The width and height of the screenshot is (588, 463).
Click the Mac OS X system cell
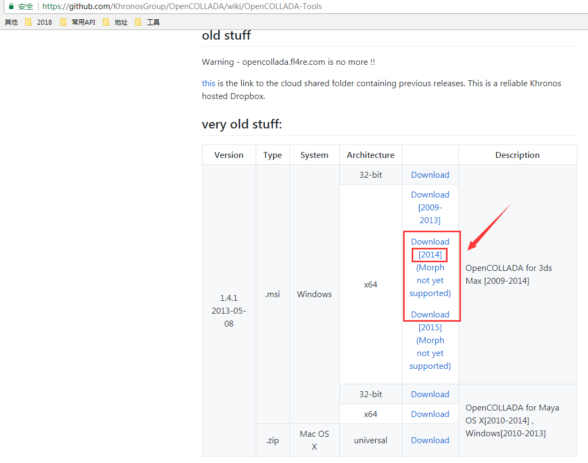click(x=314, y=440)
